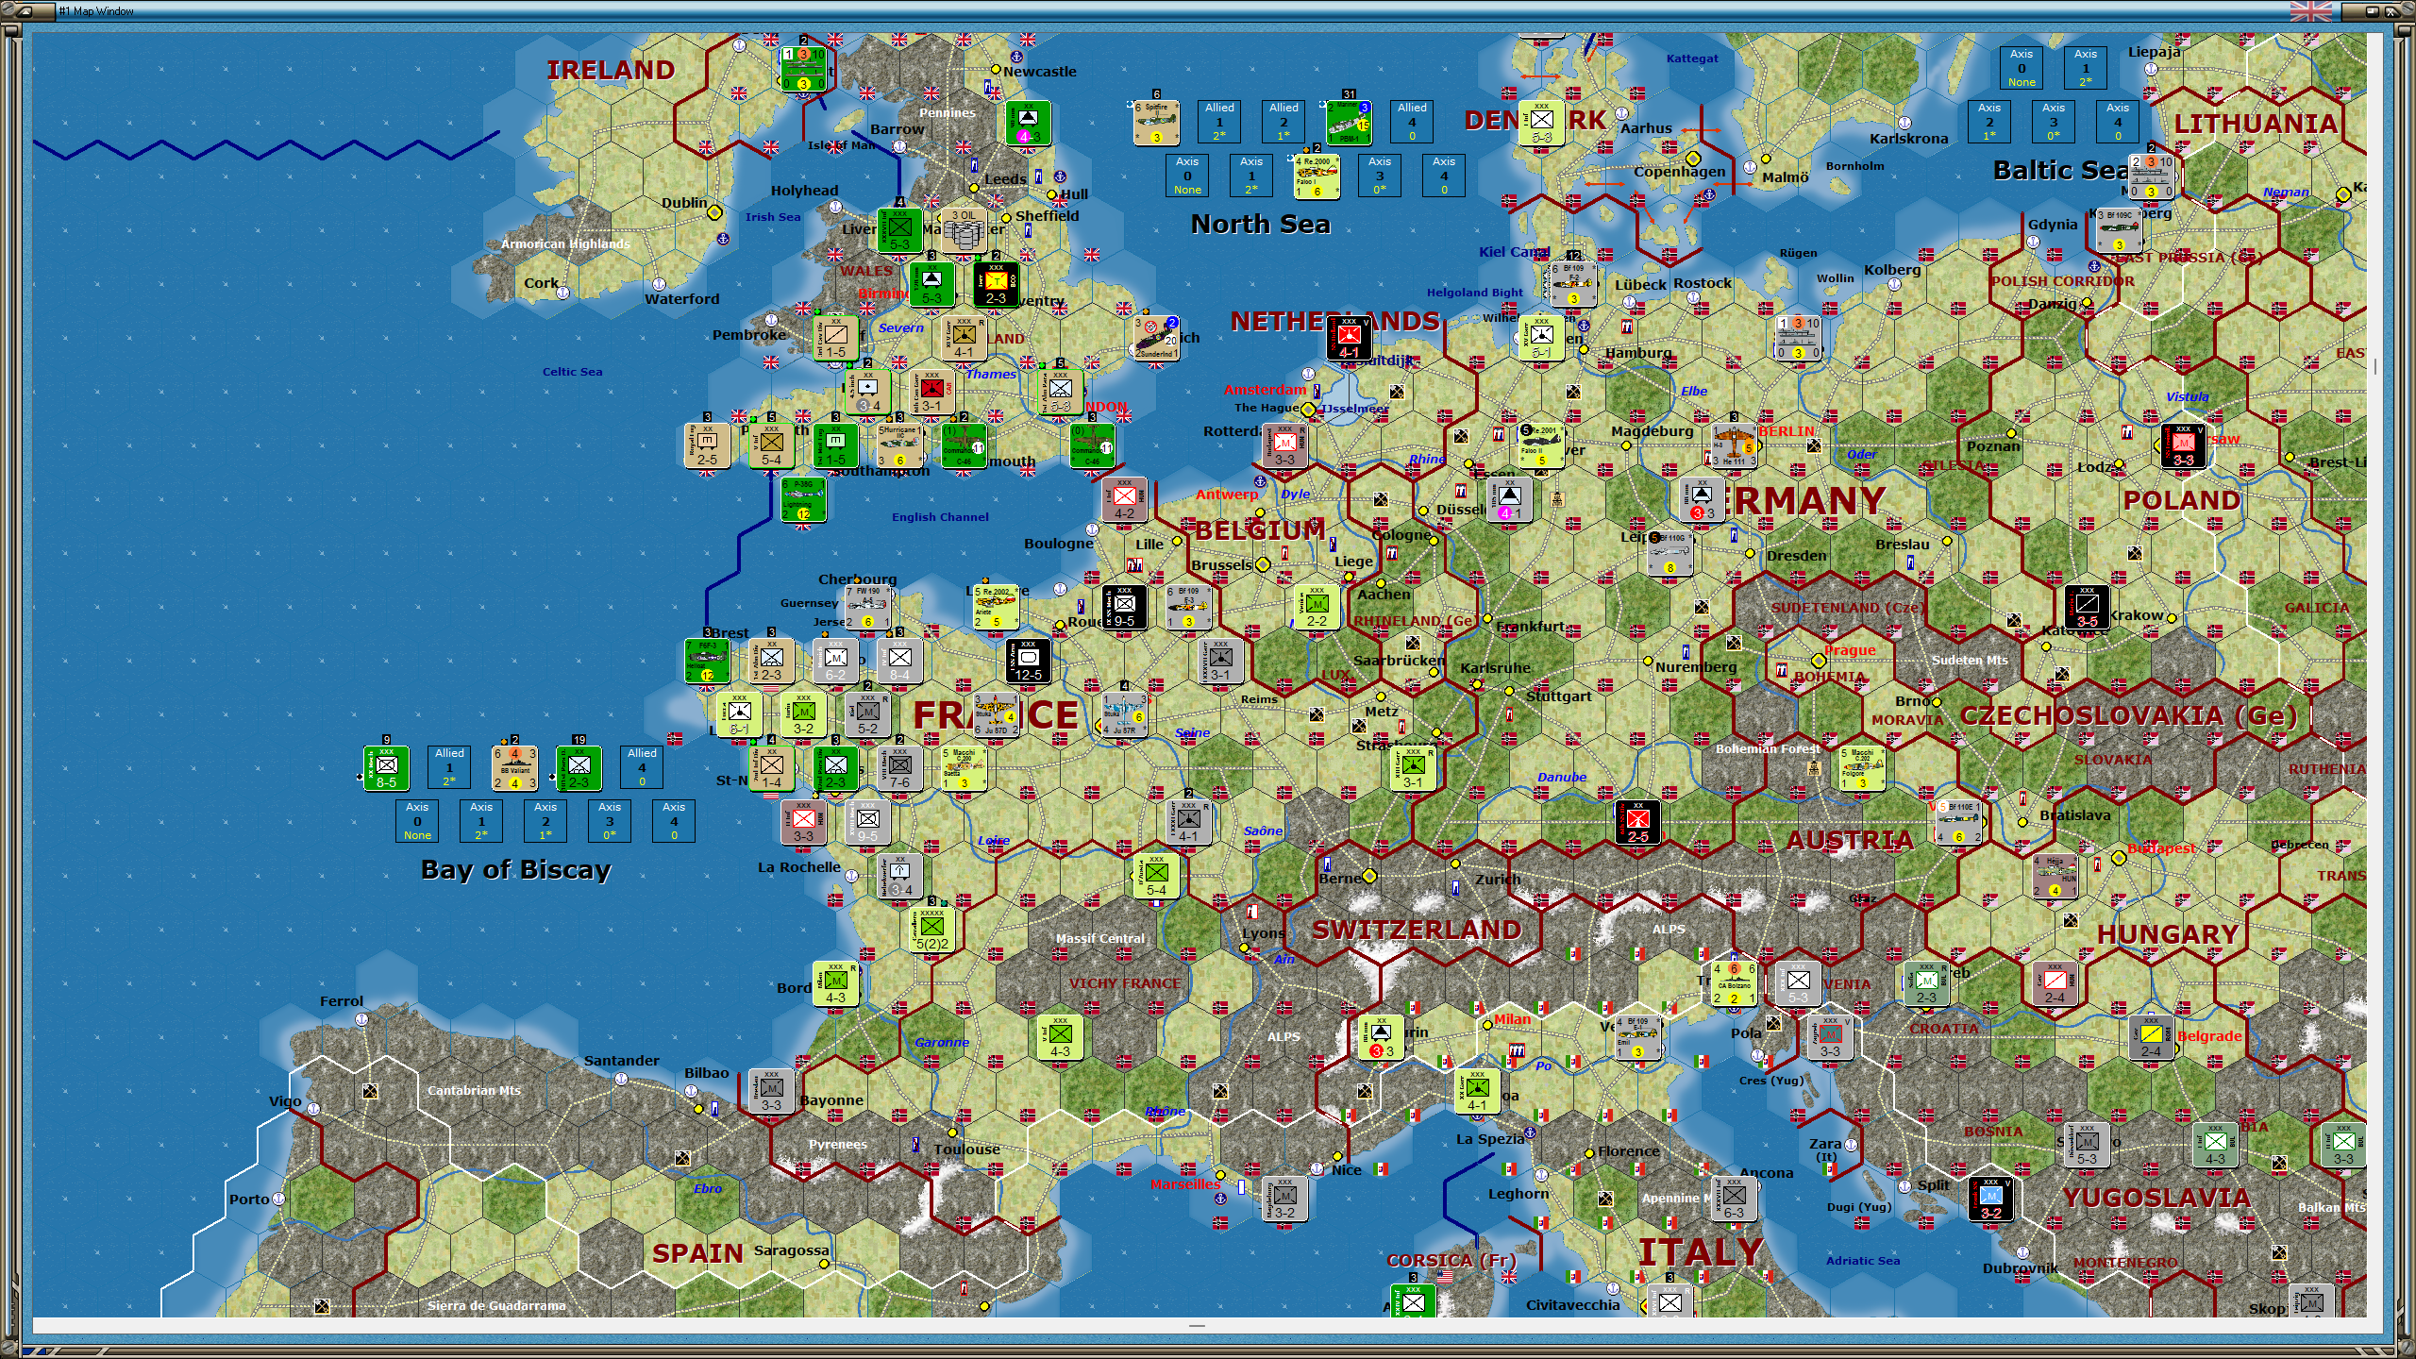Select the Bf 109 F-2 counter near Kiel Canal
The height and width of the screenshot is (1359, 2416).
point(1573,284)
